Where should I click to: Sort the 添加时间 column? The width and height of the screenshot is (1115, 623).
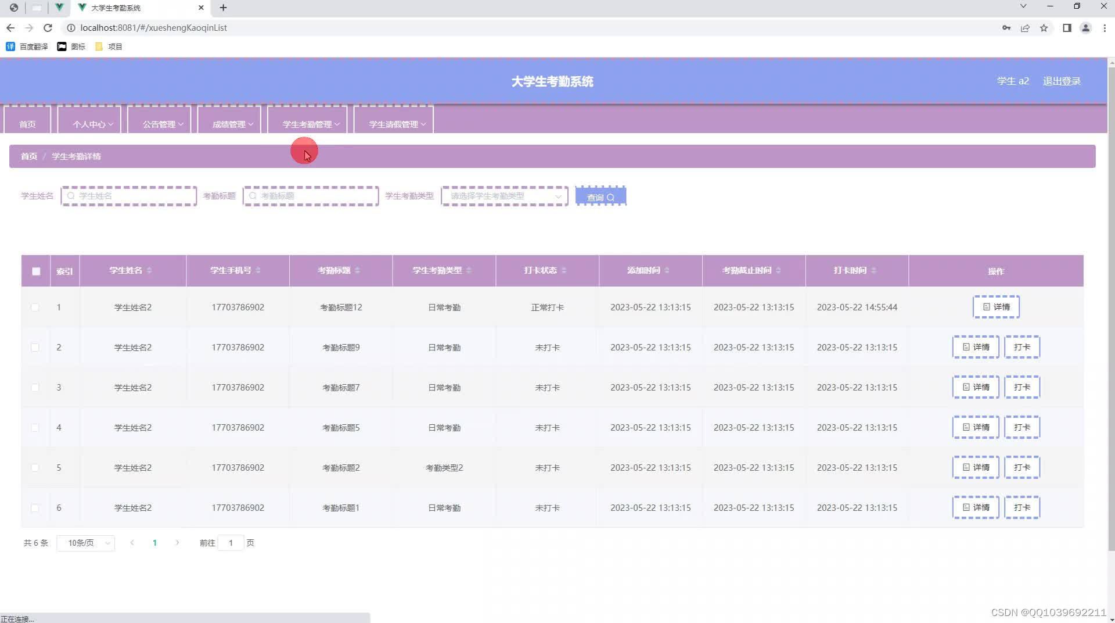(x=667, y=270)
